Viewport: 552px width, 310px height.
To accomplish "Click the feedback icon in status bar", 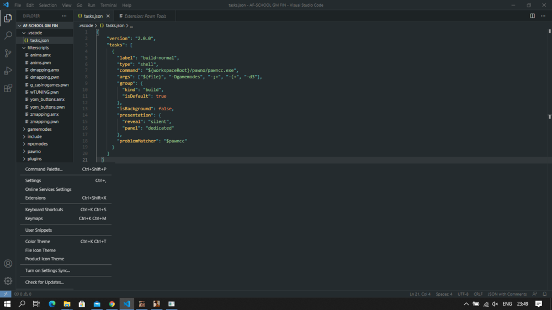I will coord(535,294).
